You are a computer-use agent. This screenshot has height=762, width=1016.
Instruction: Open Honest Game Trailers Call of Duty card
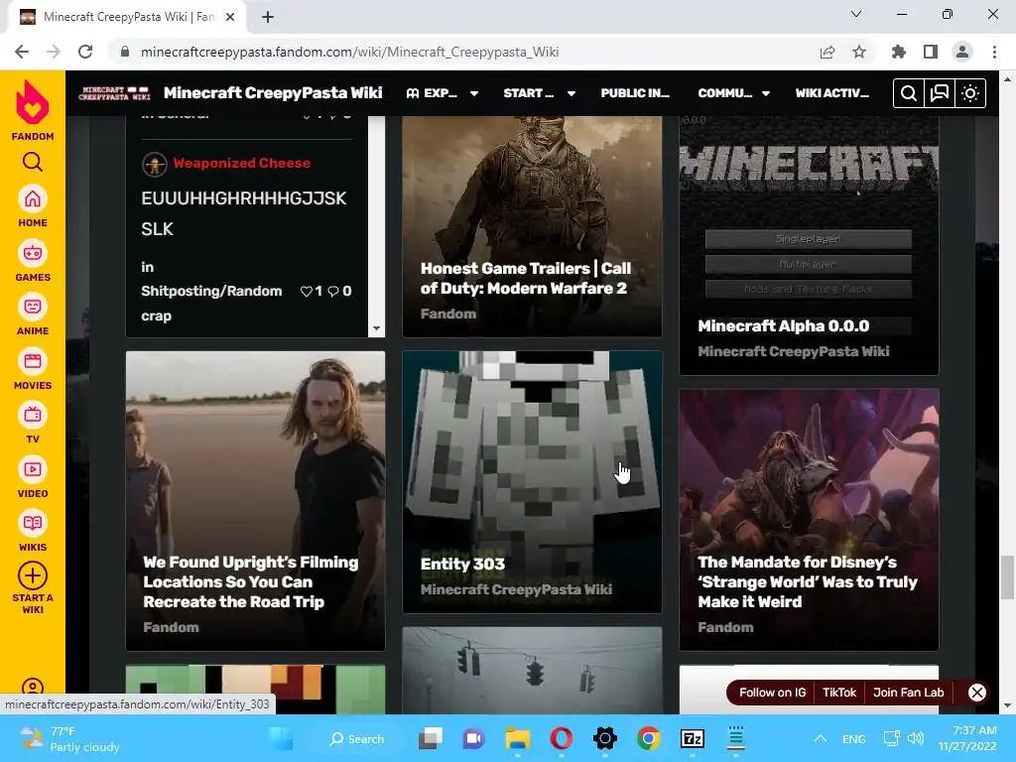click(x=532, y=226)
